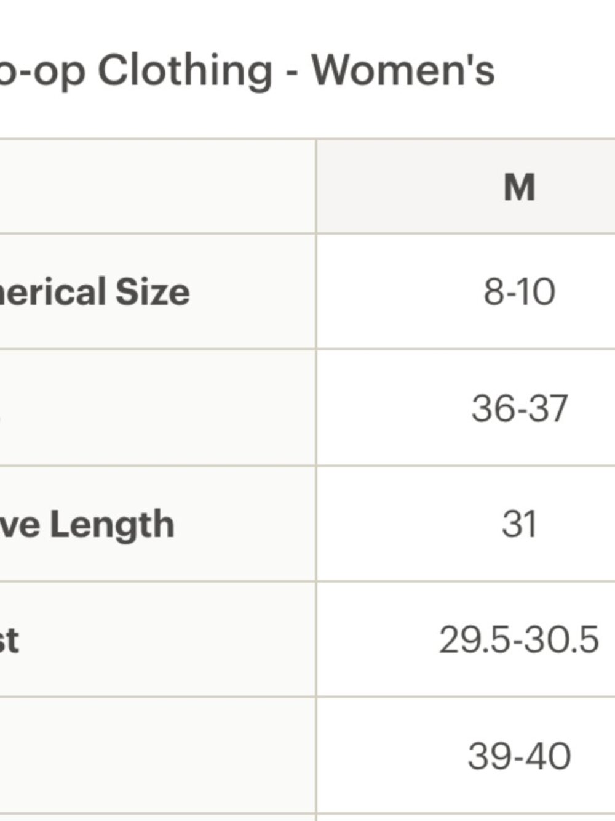Click the empty header cell beside M
The image size is (615, 821).
tap(157, 187)
